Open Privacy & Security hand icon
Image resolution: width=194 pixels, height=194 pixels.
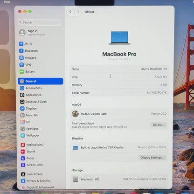coord(23,181)
